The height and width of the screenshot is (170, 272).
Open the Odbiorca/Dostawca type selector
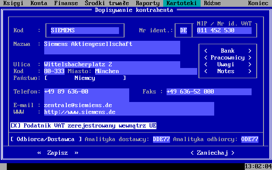pyautogui.click(x=46, y=139)
